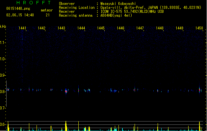This screenshot has width=207, height=131.
Task: Click the 1.0 frequency axis label
Action: [x=3, y=59]
